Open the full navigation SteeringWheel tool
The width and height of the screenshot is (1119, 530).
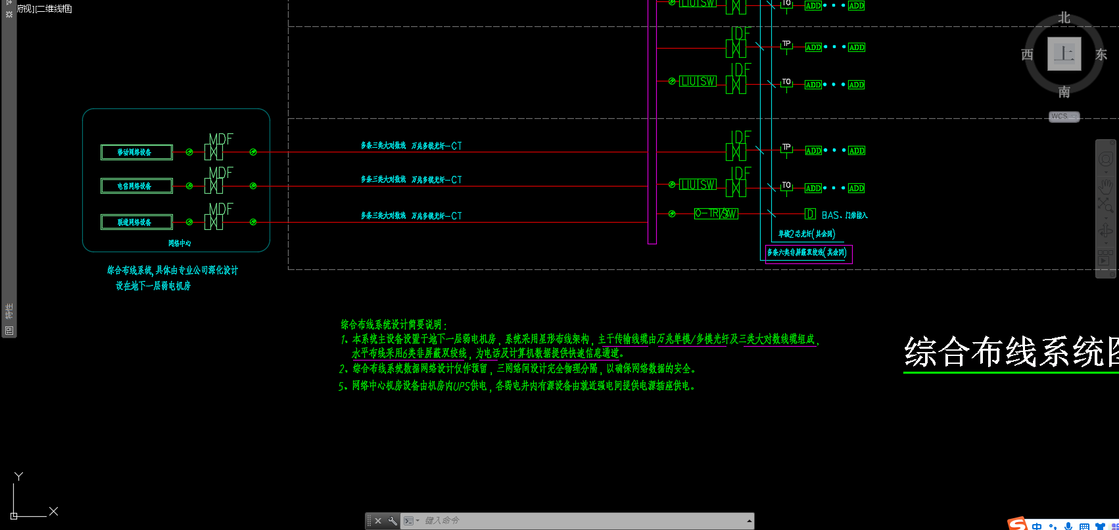[1106, 159]
